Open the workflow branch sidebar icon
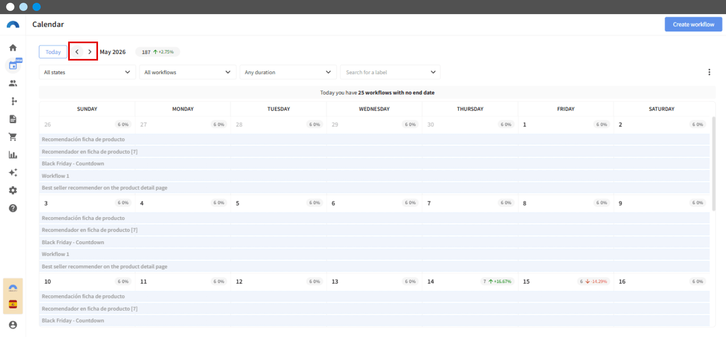The height and width of the screenshot is (337, 726). (13, 101)
